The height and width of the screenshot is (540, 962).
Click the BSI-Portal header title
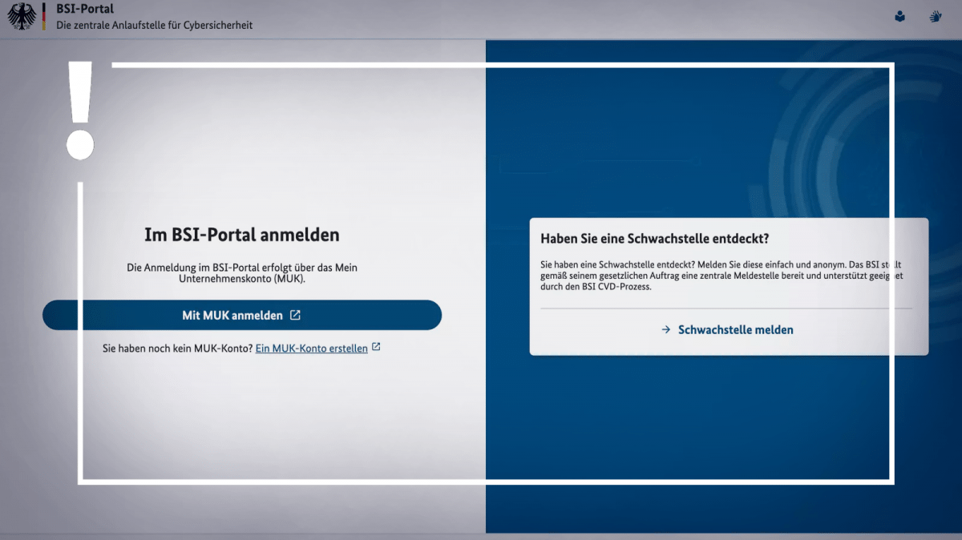point(85,9)
